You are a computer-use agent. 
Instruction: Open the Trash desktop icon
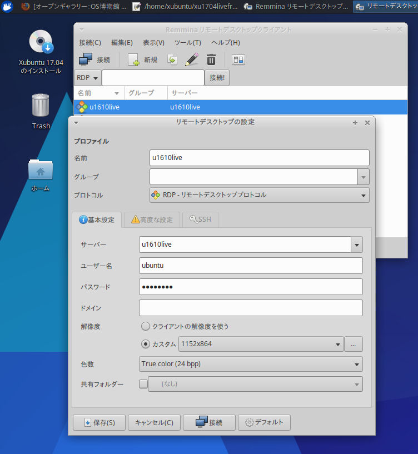[x=41, y=111]
